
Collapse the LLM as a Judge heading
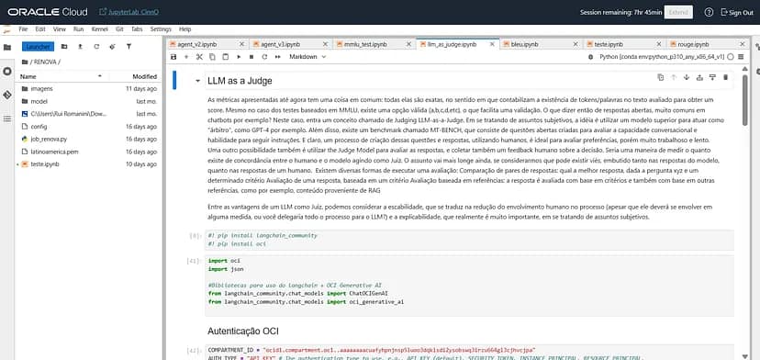[197, 81]
